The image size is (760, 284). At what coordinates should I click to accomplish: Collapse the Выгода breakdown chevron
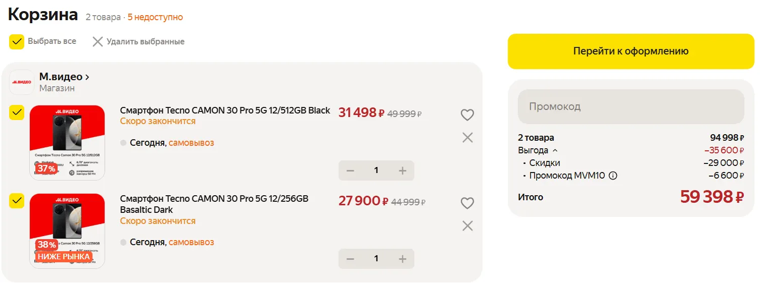click(555, 150)
